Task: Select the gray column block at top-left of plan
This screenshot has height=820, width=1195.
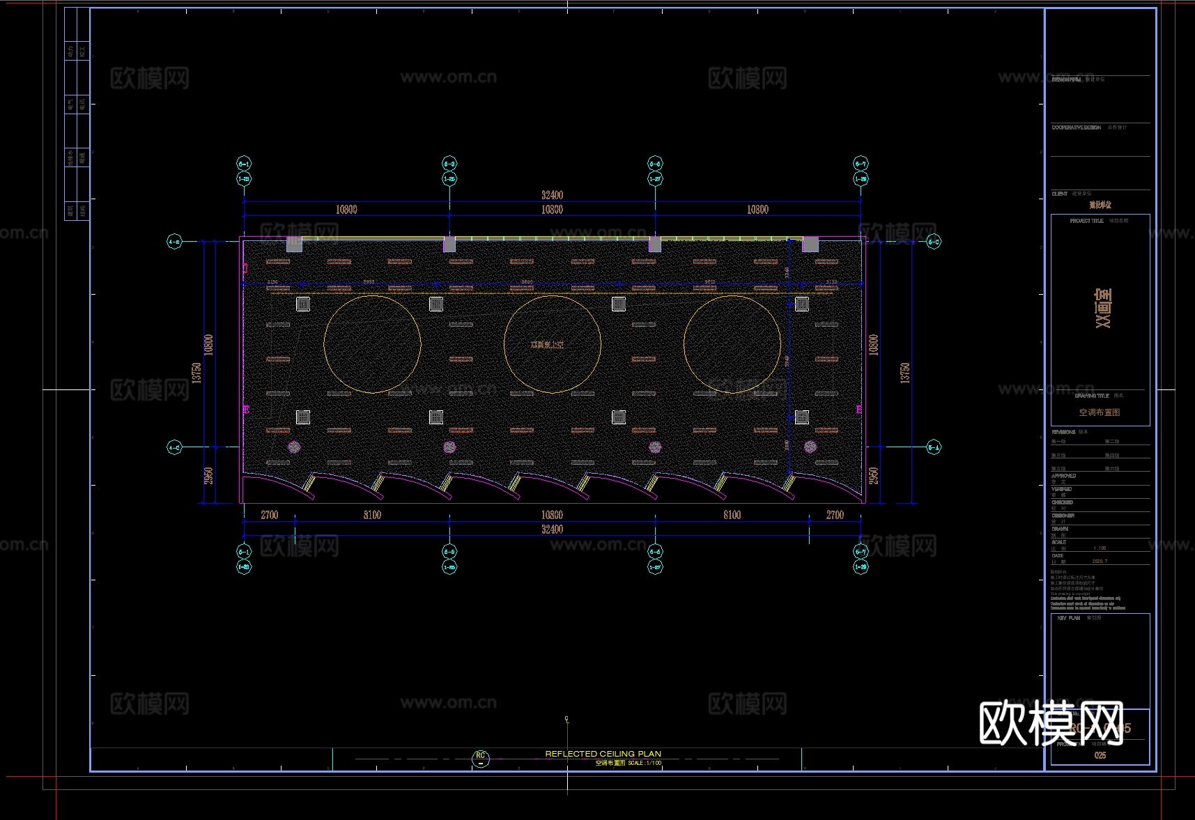Action: 294,244
